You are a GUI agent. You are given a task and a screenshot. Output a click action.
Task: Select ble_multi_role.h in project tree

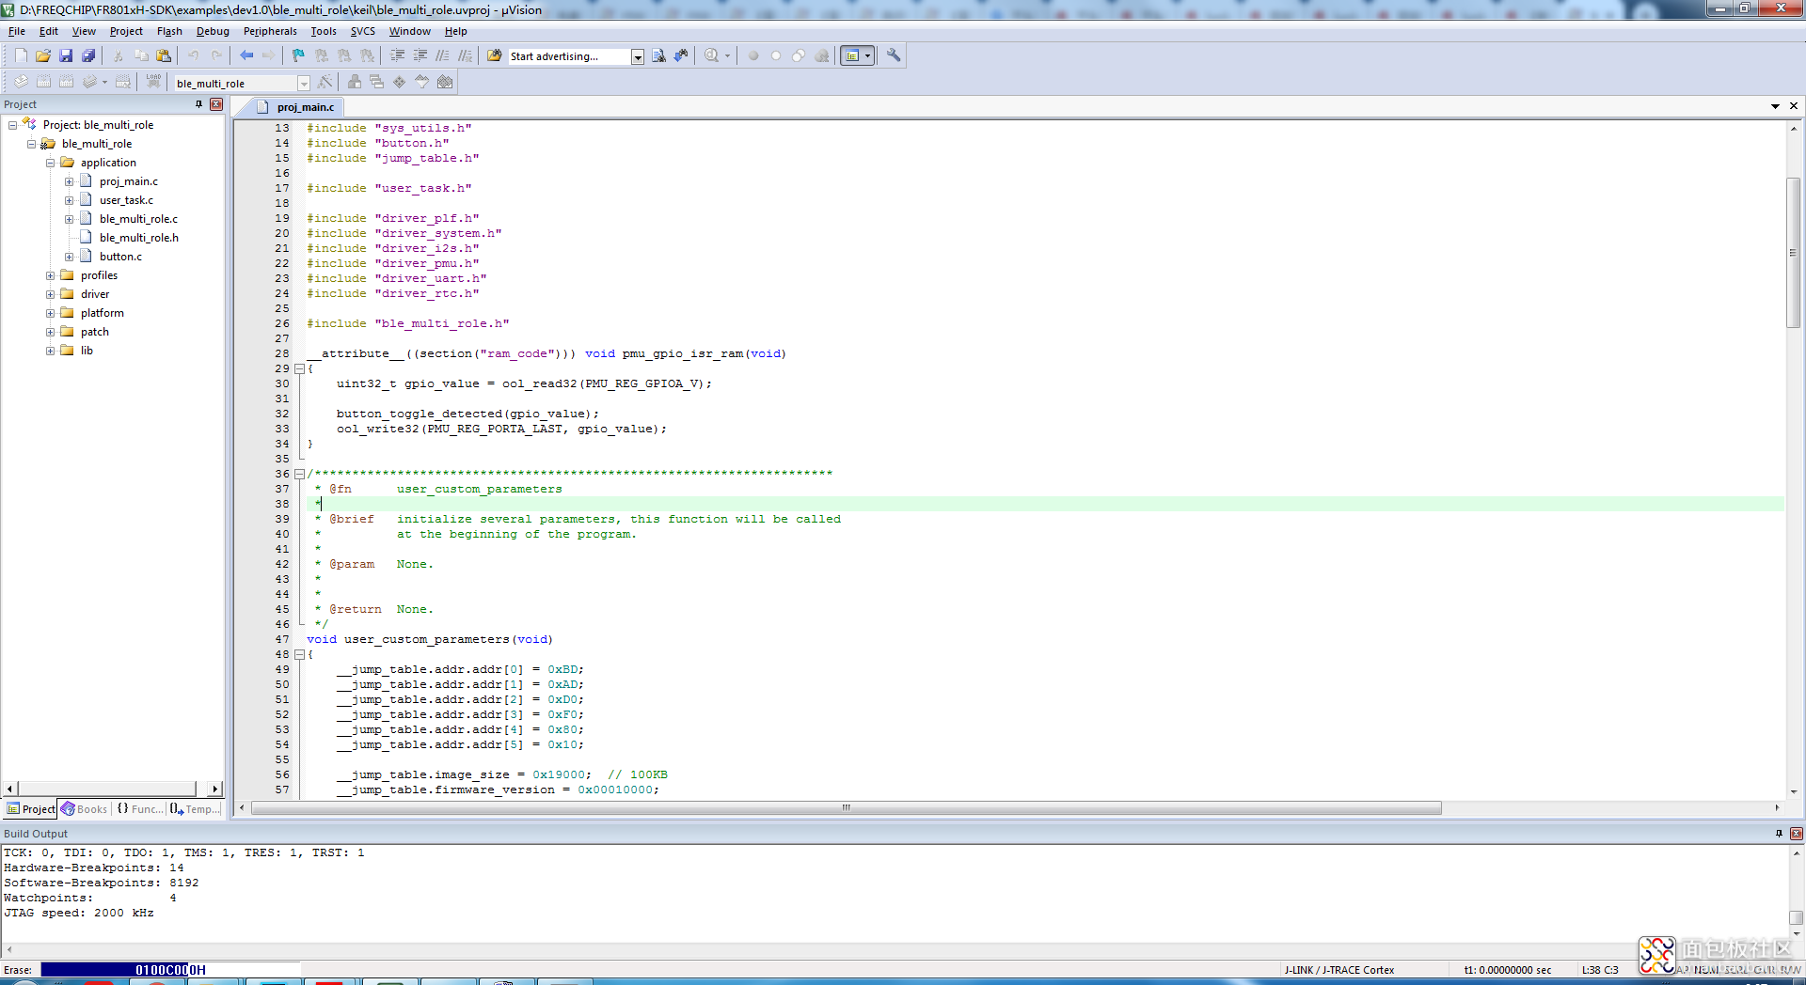[138, 238]
